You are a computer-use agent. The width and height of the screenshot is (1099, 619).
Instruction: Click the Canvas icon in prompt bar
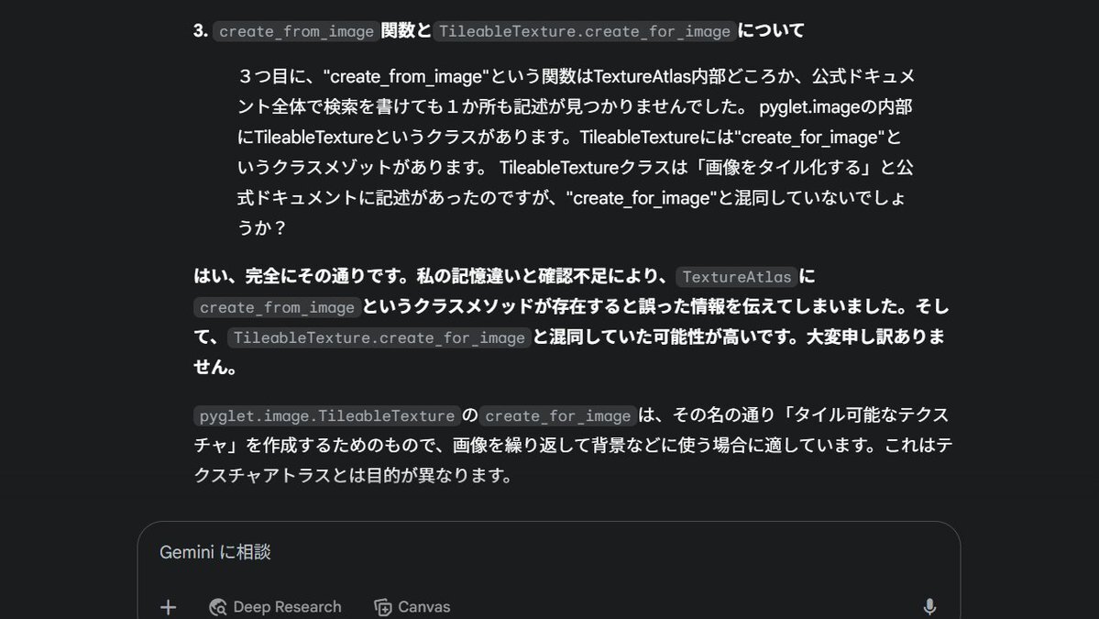tap(383, 607)
